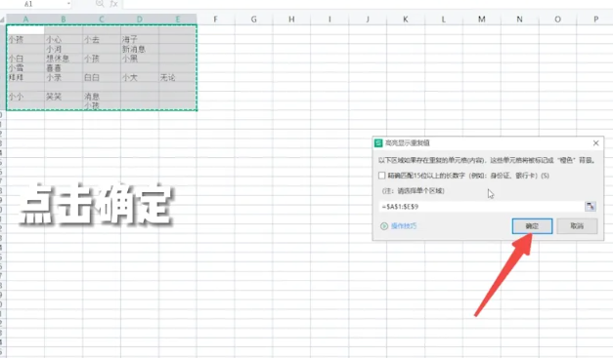Image resolution: width=613 pixels, height=358 pixels.
Task: Select column F header
Action: [x=215, y=20]
